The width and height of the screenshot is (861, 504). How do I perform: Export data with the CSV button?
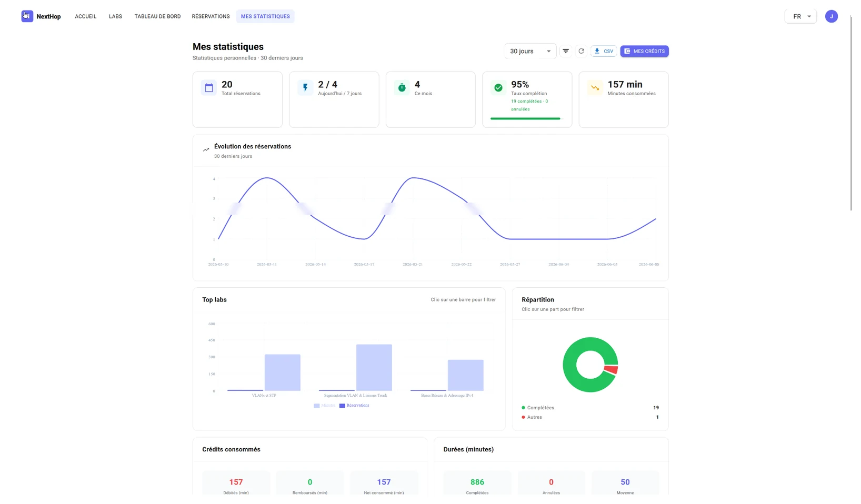[604, 51]
